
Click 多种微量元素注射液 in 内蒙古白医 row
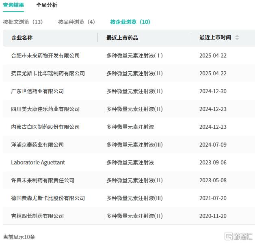point(130,127)
